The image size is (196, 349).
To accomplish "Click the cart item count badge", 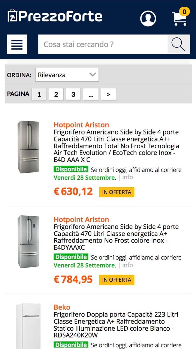I will pos(184,12).
